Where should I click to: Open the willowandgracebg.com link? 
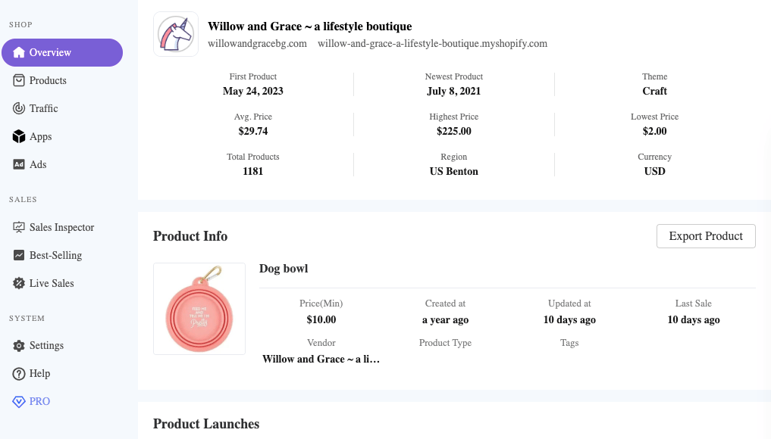[257, 44]
